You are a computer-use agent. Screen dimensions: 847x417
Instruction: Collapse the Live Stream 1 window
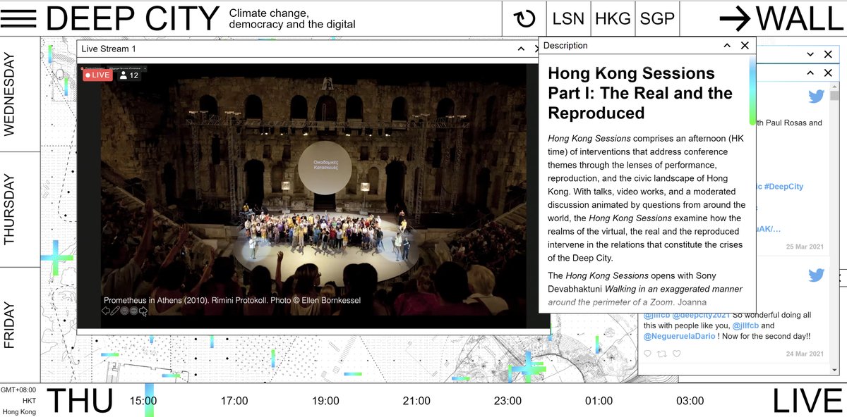coord(521,49)
